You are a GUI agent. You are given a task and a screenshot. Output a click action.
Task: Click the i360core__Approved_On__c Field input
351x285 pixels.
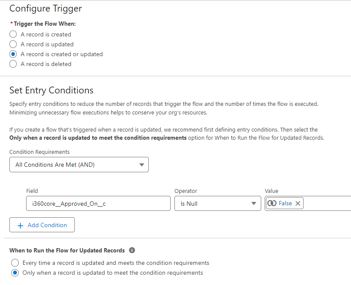pos(98,204)
